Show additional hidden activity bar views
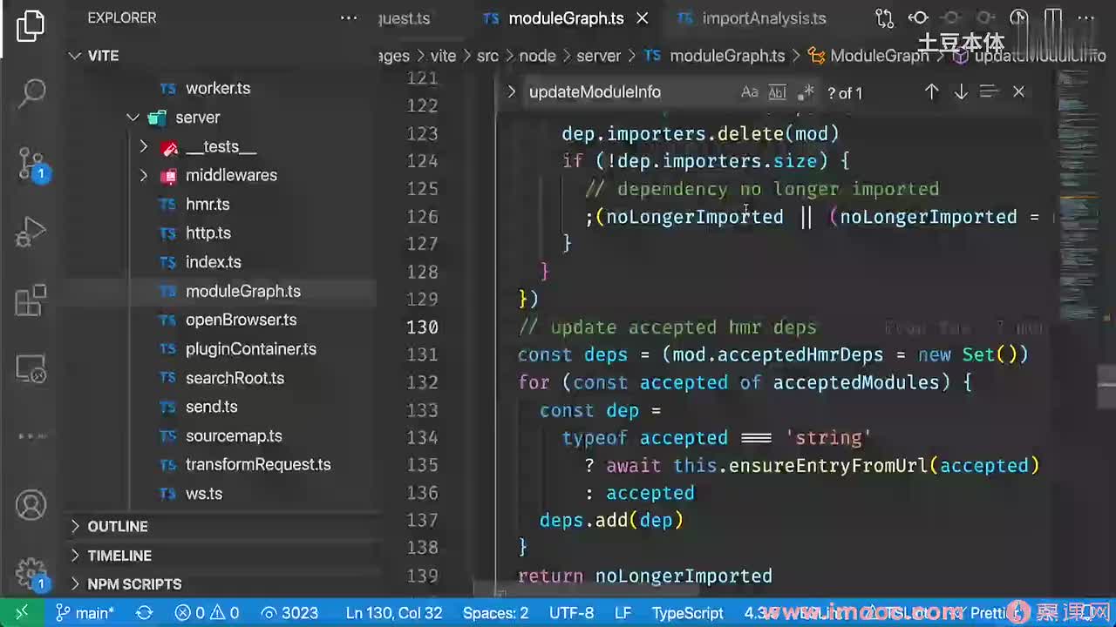Viewport: 1116px width, 627px height. (31, 435)
